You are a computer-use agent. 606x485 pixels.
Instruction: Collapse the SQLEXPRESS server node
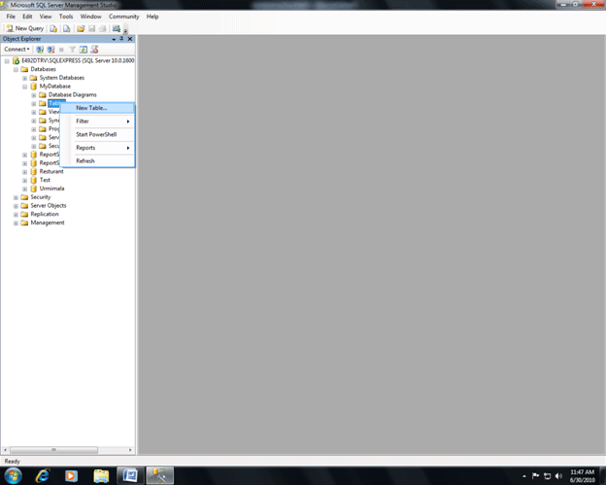(7, 61)
